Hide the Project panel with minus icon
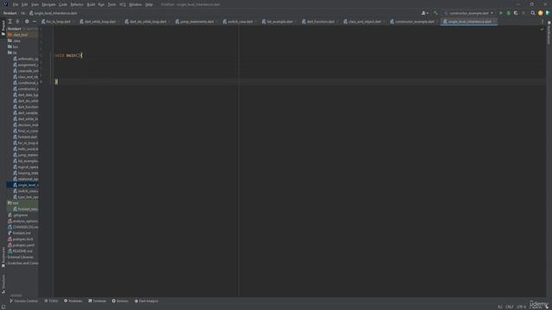This screenshot has height=310, width=552. (x=34, y=22)
